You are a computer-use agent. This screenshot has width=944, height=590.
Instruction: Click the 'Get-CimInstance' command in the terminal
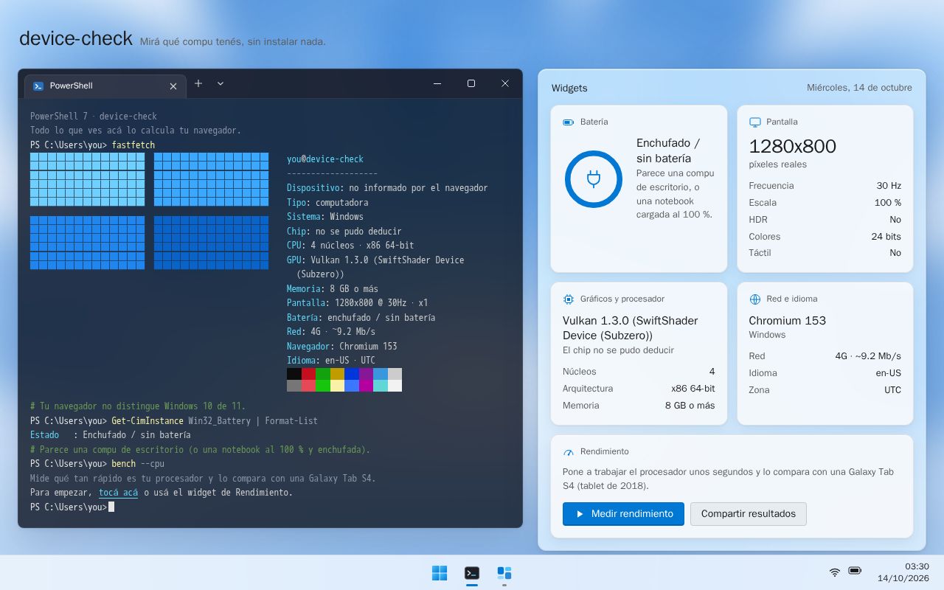[147, 421]
